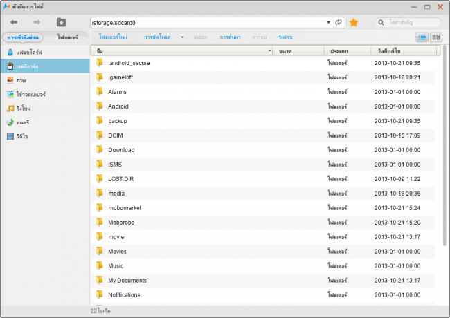Click the Refresh toolbar button
Image resolution: width=450 pixels, height=318 pixels.
pyautogui.click(x=285, y=37)
